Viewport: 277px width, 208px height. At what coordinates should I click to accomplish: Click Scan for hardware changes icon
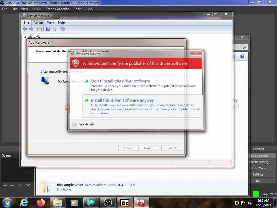62,29
